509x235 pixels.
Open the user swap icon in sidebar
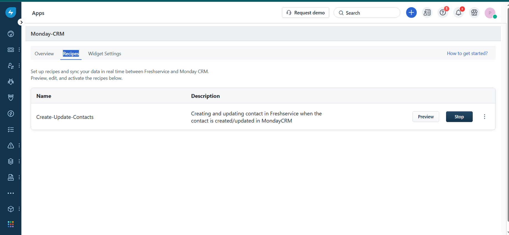tap(11, 66)
